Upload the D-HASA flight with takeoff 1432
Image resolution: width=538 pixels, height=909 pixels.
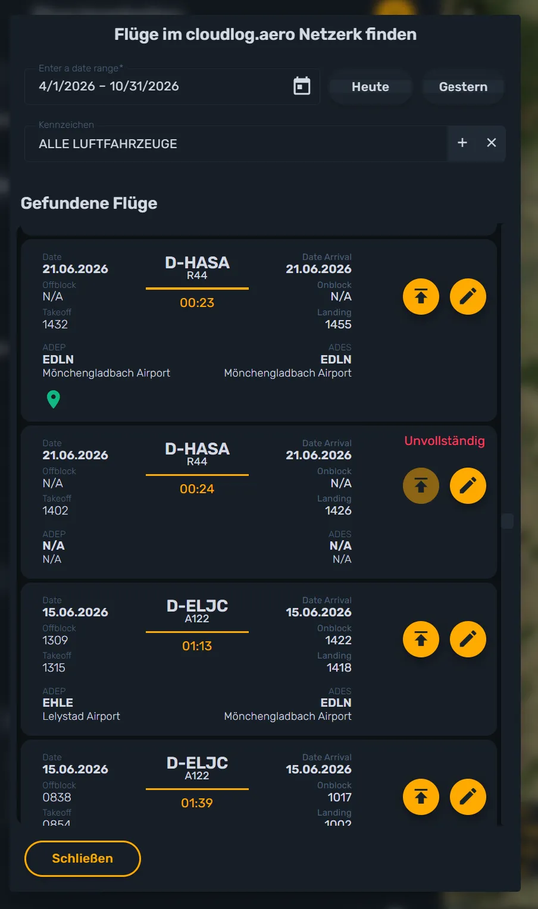(421, 296)
